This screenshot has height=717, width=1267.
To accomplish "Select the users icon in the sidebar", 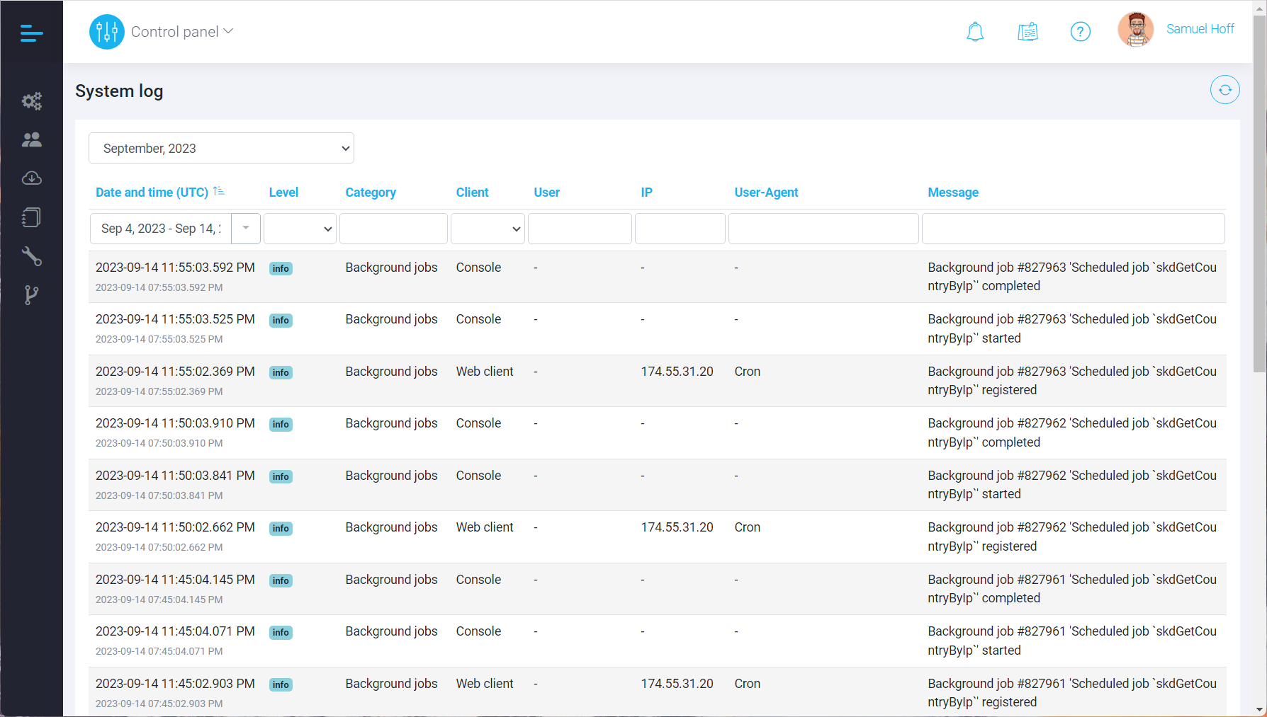I will 31,139.
